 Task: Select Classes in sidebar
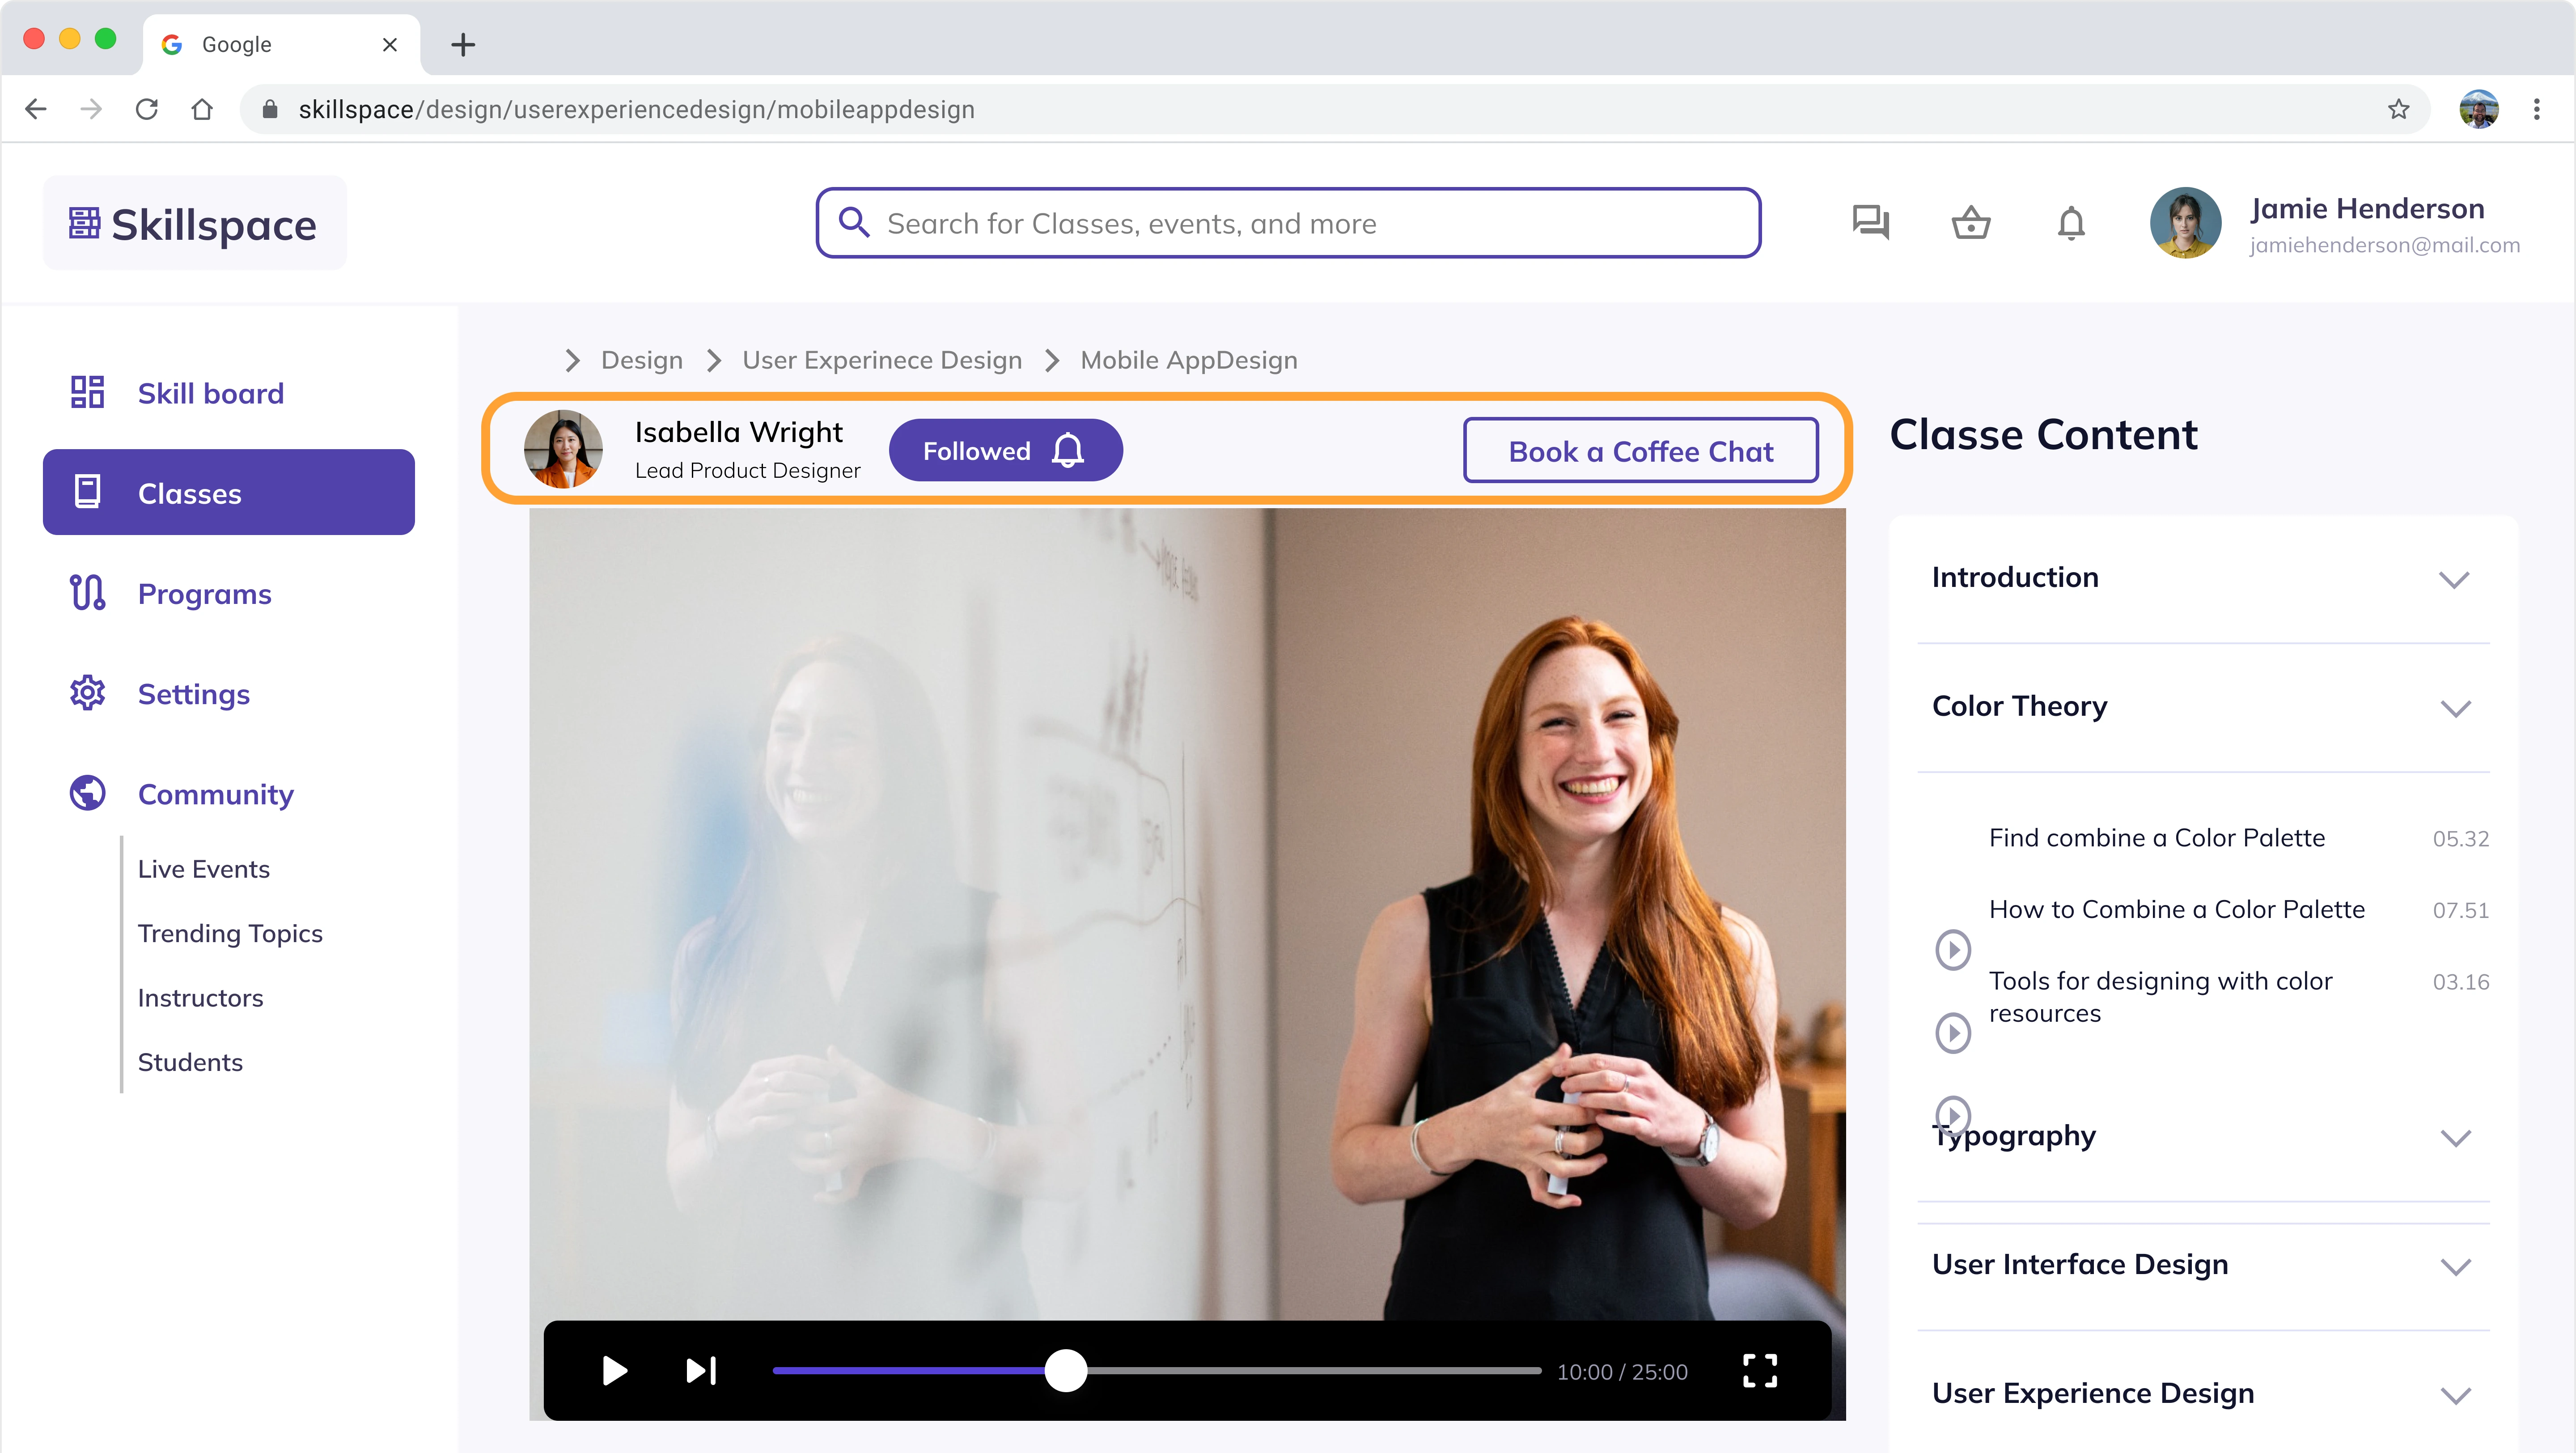(x=229, y=492)
